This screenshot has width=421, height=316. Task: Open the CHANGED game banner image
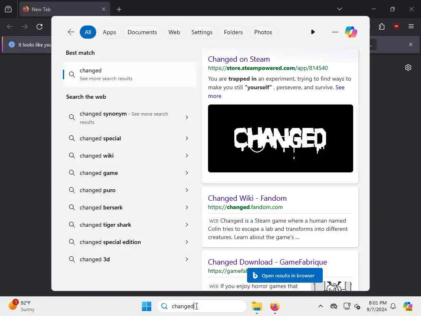tap(280, 138)
